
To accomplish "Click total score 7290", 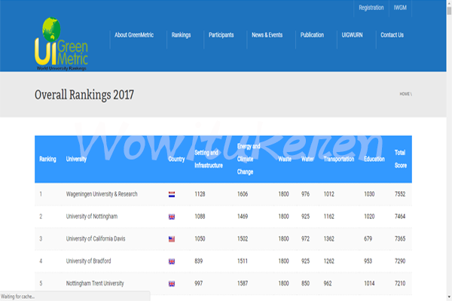I will [x=400, y=261].
